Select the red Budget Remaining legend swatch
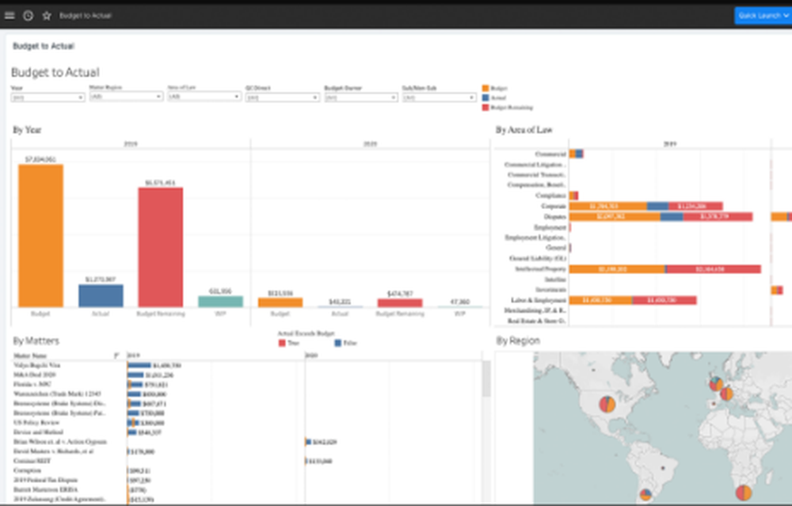The height and width of the screenshot is (506, 792). tap(485, 108)
